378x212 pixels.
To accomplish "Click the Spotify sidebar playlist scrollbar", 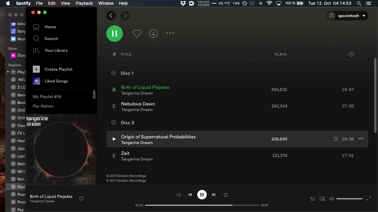I will click(94, 95).
